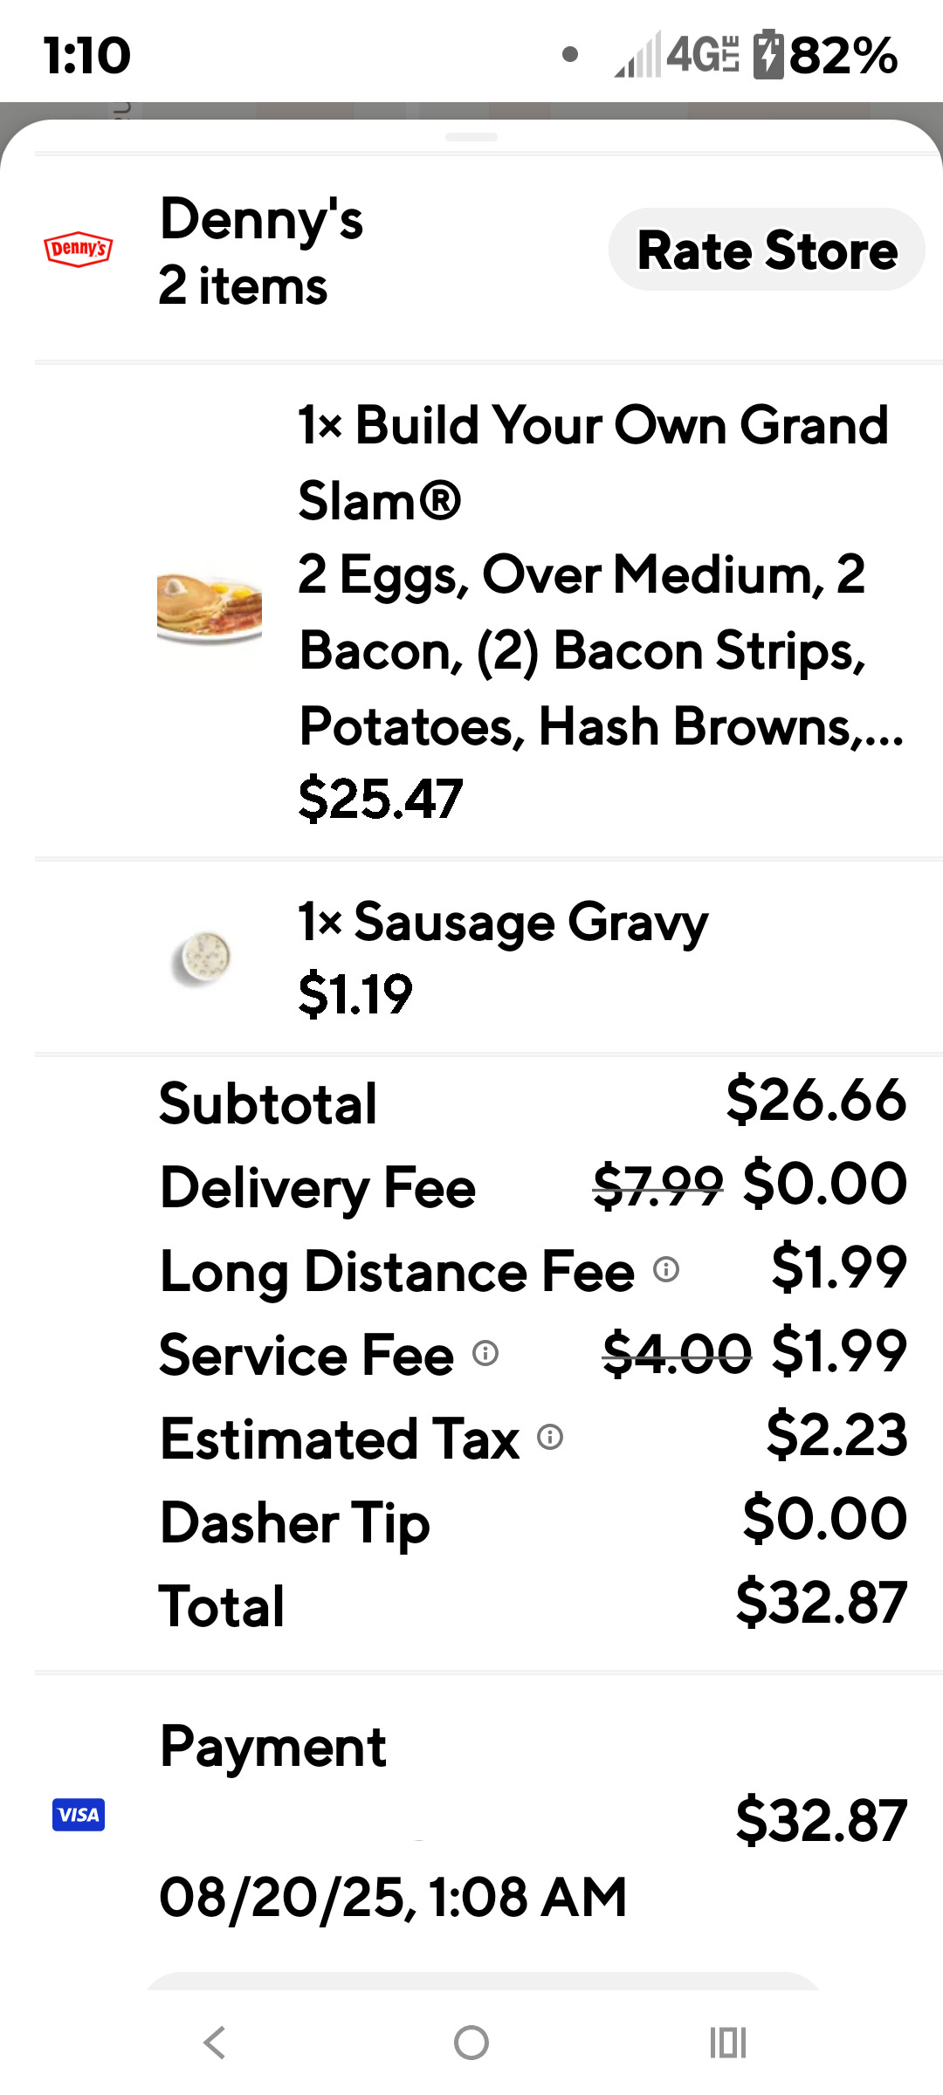Open the recent apps overview button
Viewport: 943px width, 2095px height.
pos(727,2043)
